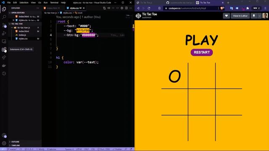Click the editor minimap

pos(128,16)
